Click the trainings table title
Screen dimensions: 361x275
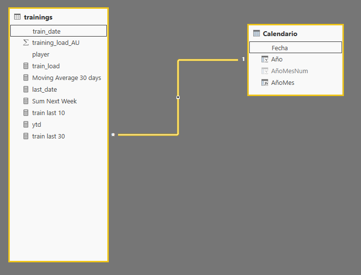tap(38, 17)
